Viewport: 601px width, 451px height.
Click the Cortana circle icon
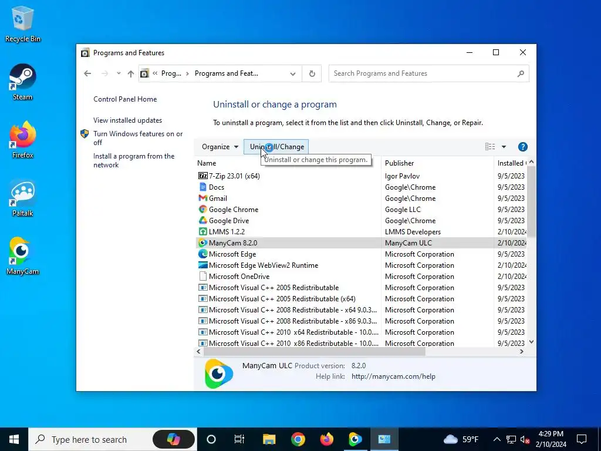(x=211, y=439)
